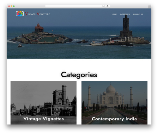Viewport: 158px width, 134px height.
Task: Open the Vintage Vignettes category card
Action: [x=44, y=103]
